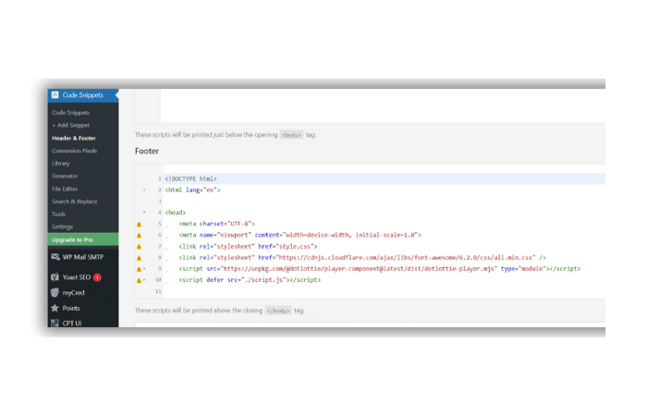The height and width of the screenshot is (416, 647).
Task: Click line number 3 in editor gutter
Action: tap(160, 202)
